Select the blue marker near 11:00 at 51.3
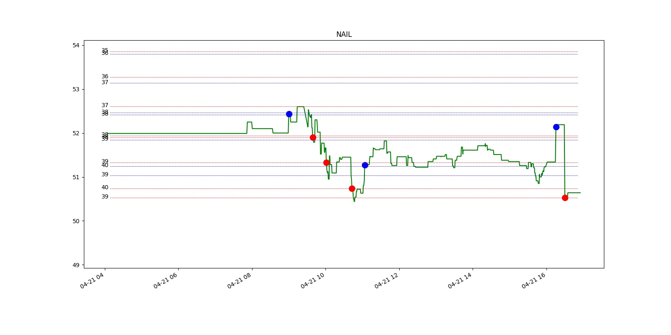Image resolution: width=671 pixels, height=335 pixels. click(365, 165)
